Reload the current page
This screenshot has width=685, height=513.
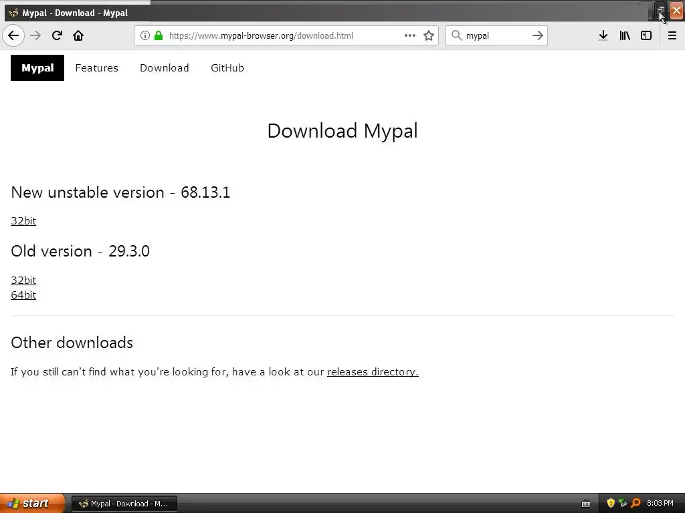[x=57, y=36]
